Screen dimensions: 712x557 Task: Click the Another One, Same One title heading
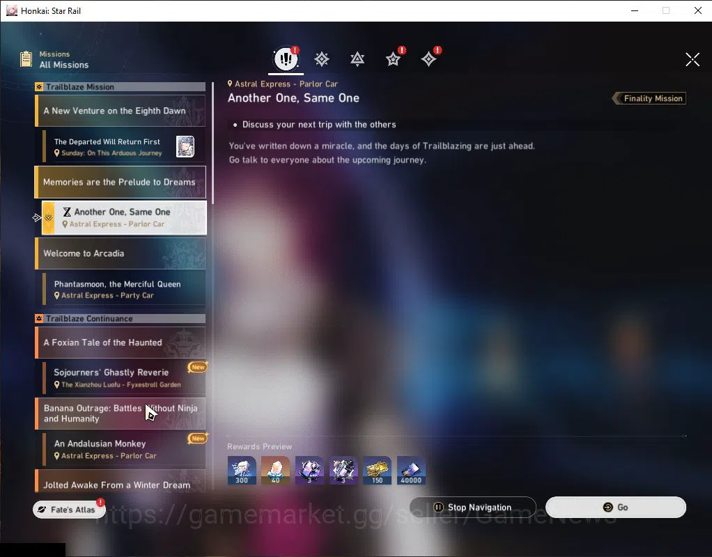(293, 98)
